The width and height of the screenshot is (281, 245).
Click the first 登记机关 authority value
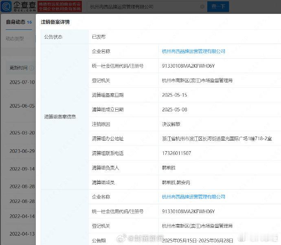(197, 81)
